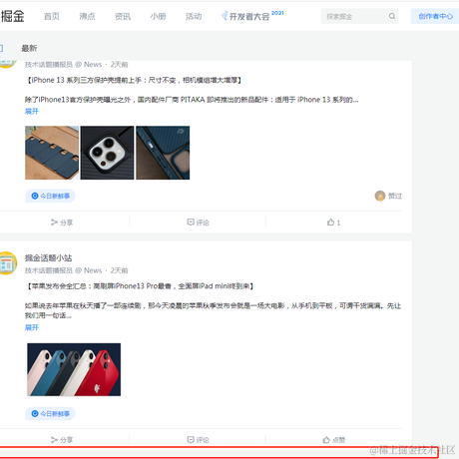
Task: Switch to the 最新 tab
Action: (29, 48)
